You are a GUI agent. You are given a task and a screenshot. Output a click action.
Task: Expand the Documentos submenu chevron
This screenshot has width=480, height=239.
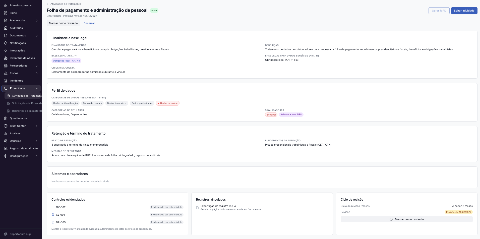point(37,35)
